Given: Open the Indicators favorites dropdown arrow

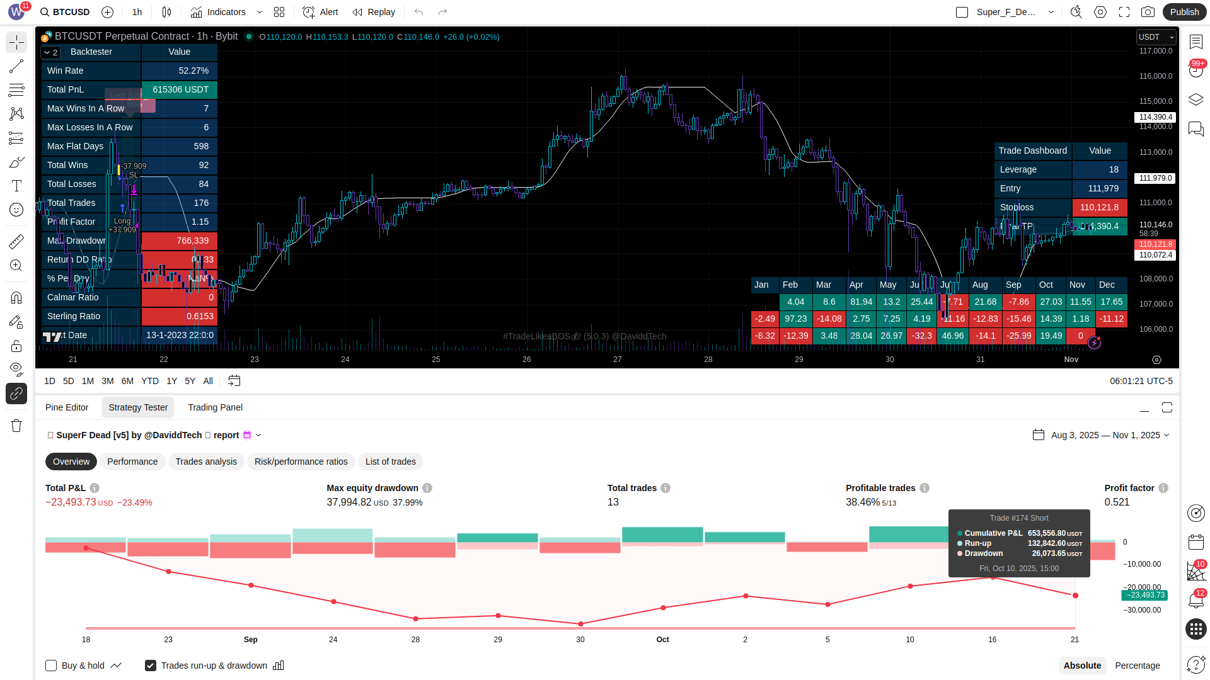Looking at the screenshot, I should 260,12.
